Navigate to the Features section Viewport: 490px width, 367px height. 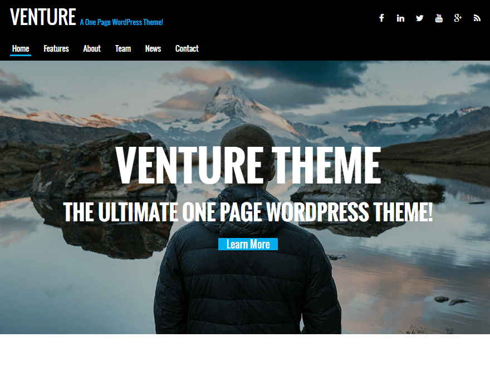[56, 49]
